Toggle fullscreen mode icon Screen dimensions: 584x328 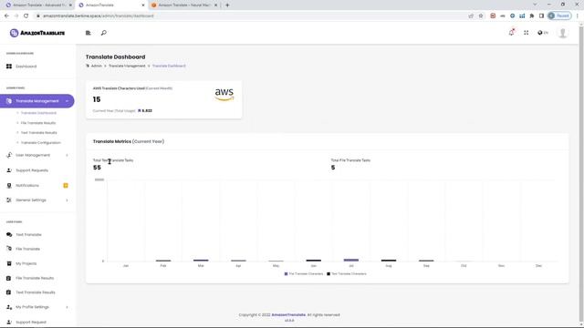[527, 33]
